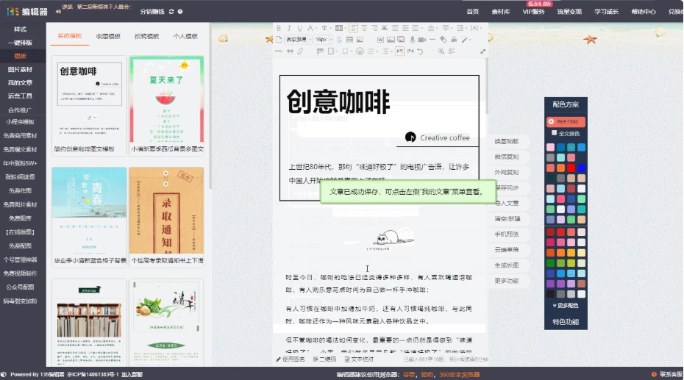Switch to the 投稿模板 tab
The height and width of the screenshot is (380, 684).
(147, 36)
